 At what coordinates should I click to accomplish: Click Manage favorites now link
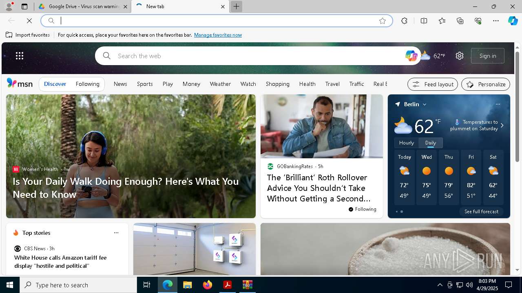(218, 35)
